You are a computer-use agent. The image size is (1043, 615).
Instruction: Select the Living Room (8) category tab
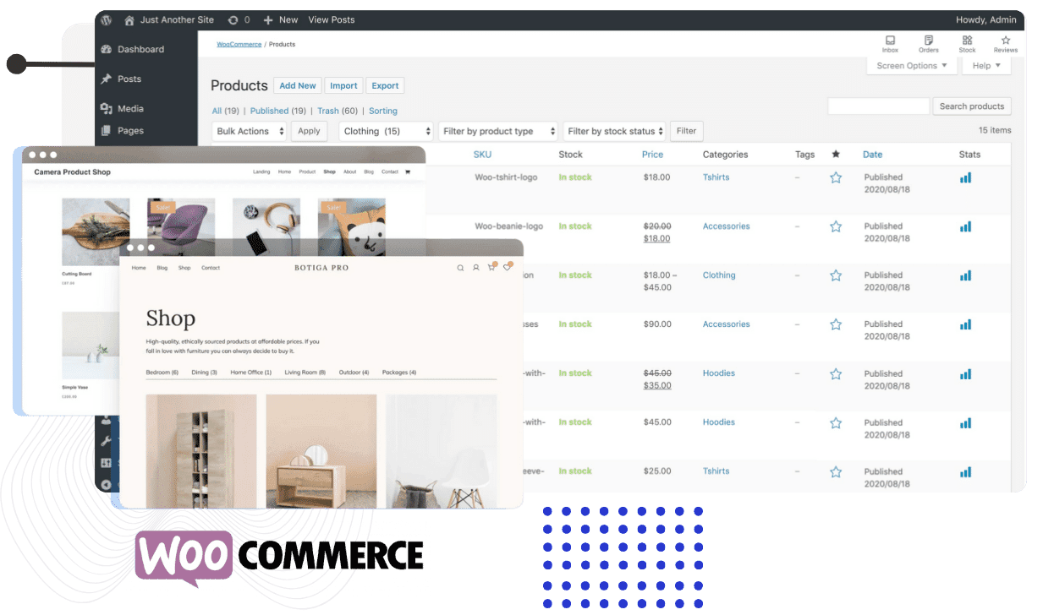click(x=305, y=373)
